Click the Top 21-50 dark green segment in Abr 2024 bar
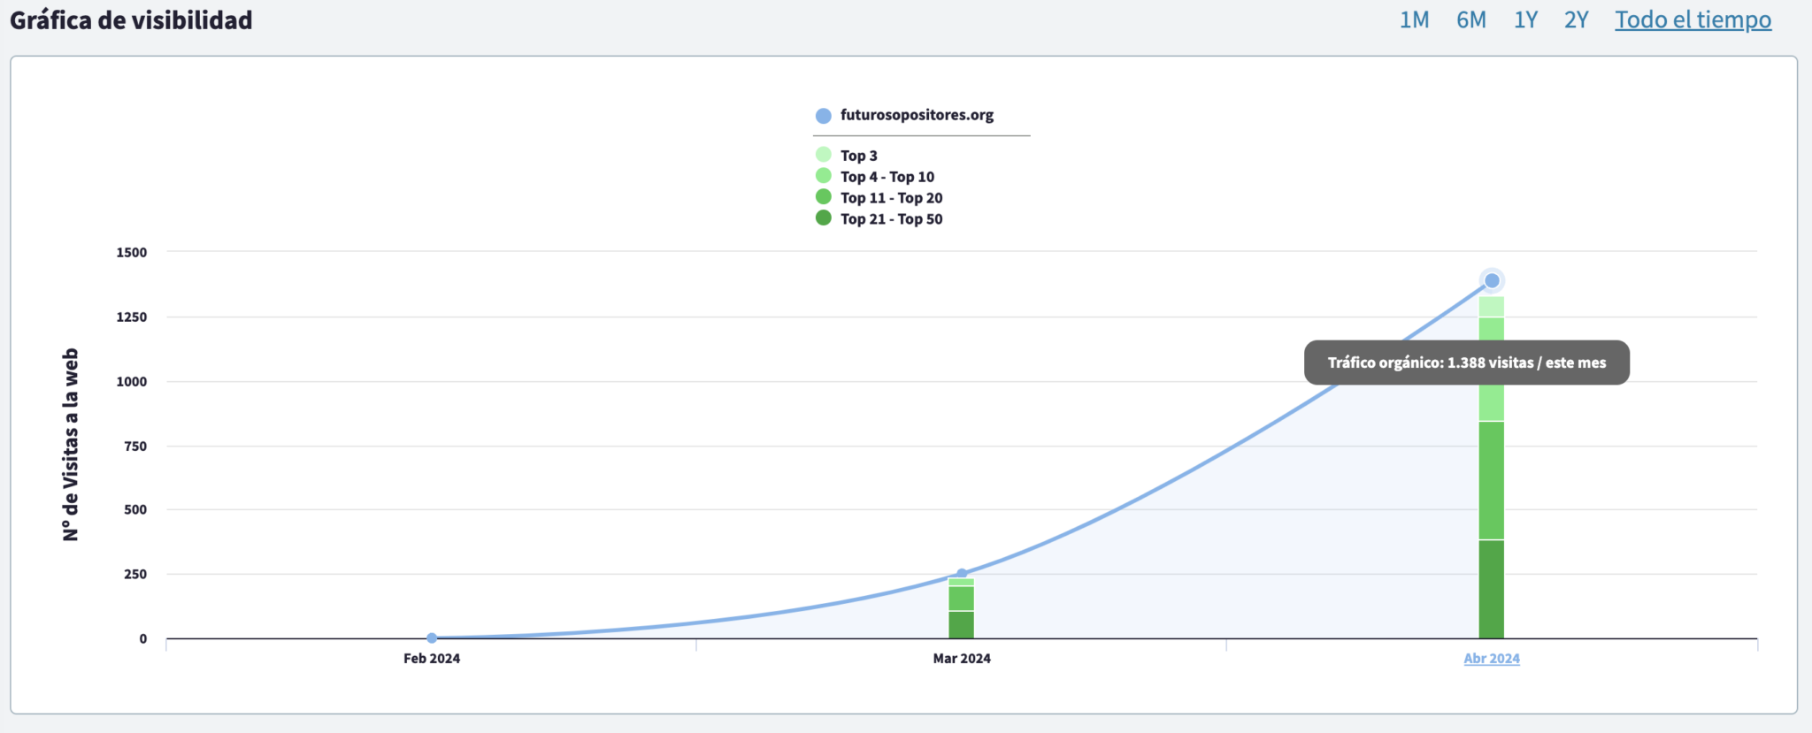The image size is (1812, 733). (x=1491, y=589)
